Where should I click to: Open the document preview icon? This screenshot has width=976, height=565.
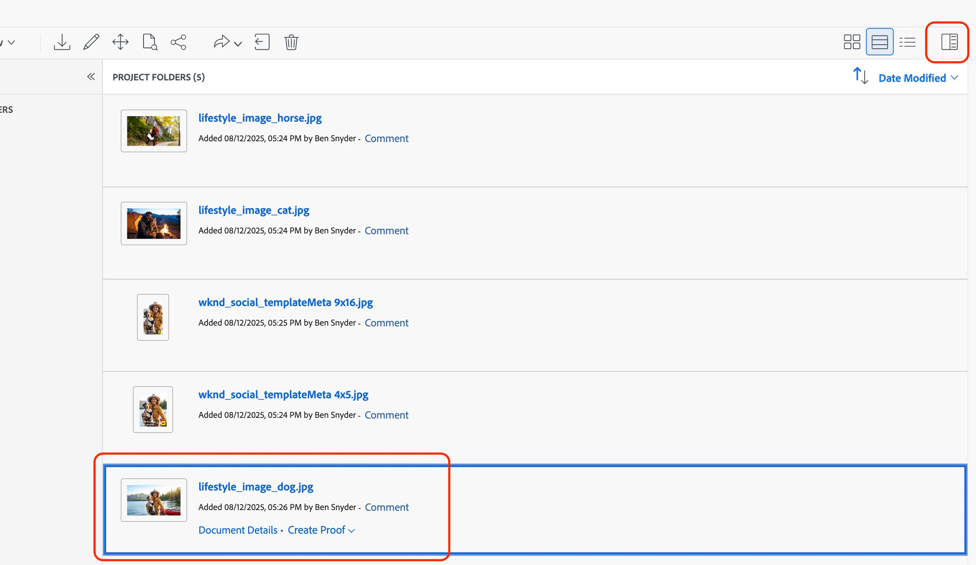click(150, 42)
